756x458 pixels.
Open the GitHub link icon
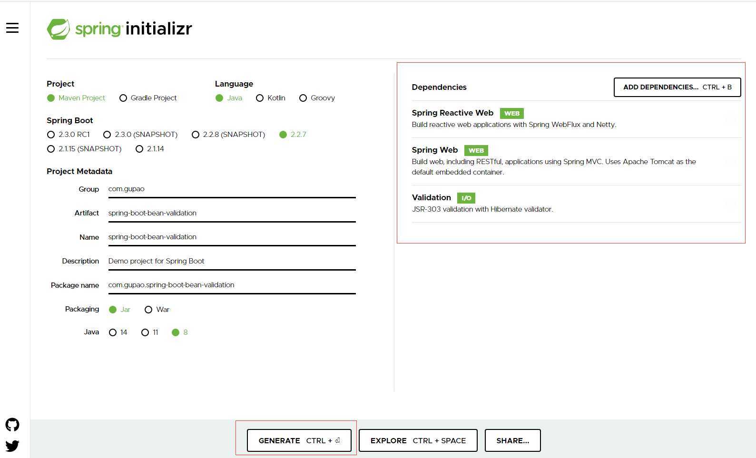(x=12, y=424)
